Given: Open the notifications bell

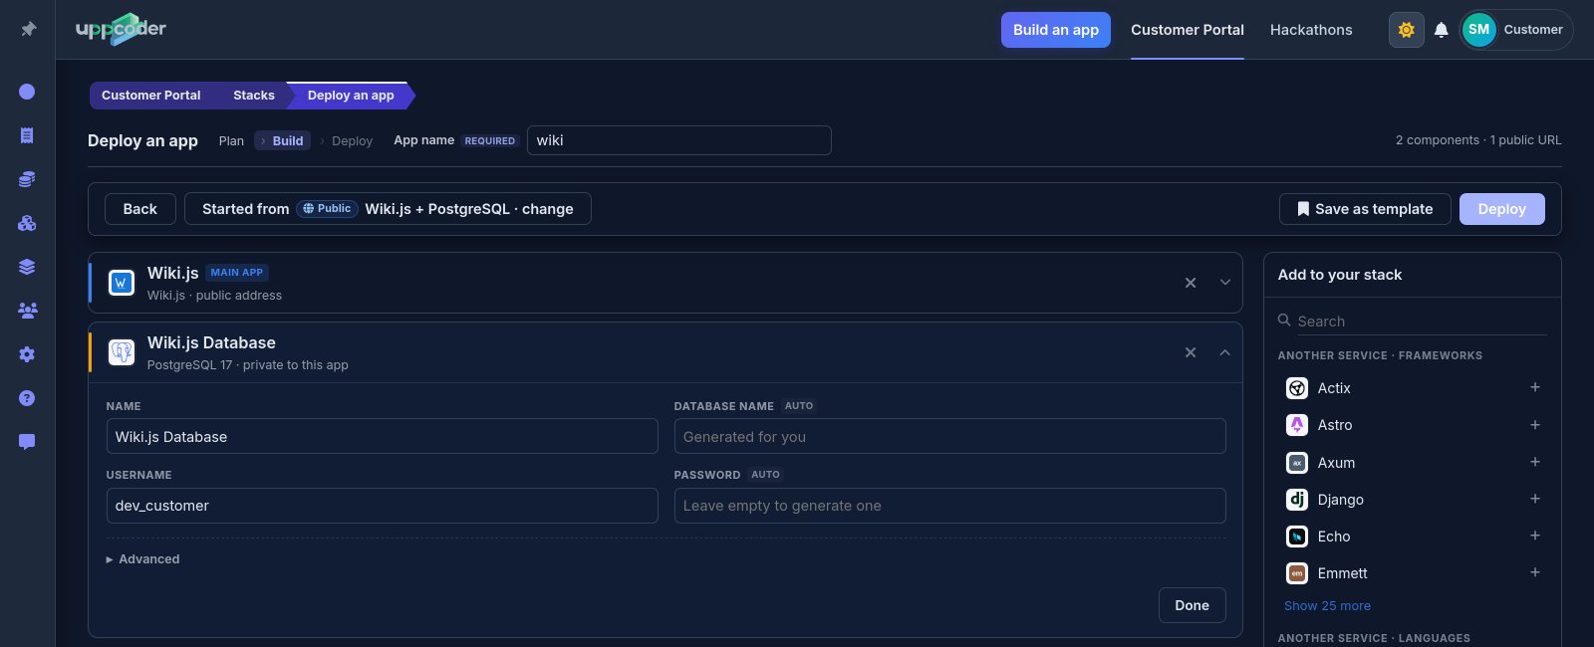Looking at the screenshot, I should point(1441,30).
